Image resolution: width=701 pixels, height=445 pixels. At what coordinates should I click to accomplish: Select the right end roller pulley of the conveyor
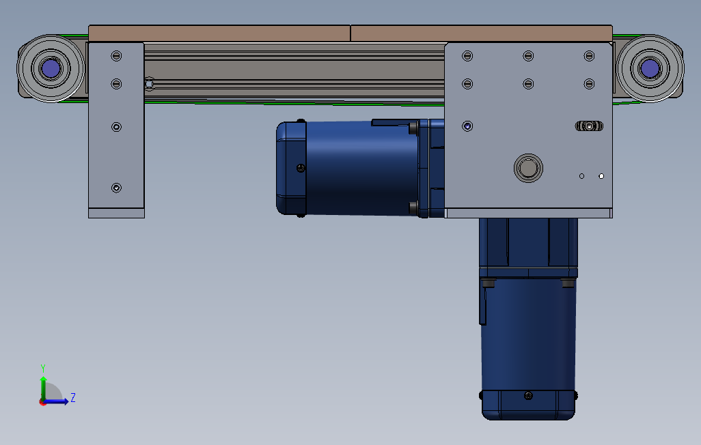[650, 68]
